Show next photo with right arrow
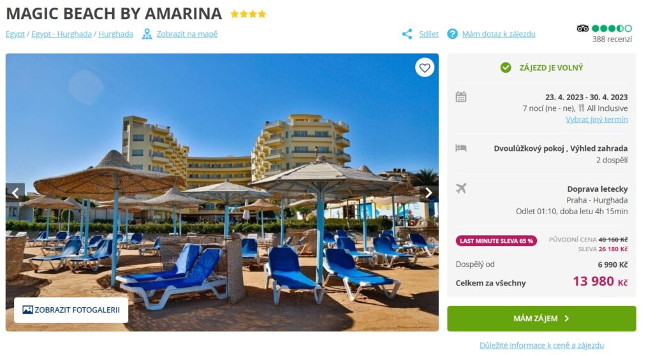This screenshot has width=653, height=355. 429,192
